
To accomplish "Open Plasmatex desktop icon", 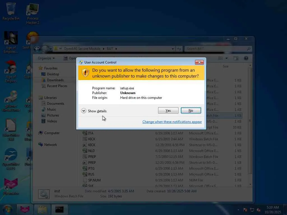I will (11, 186).
